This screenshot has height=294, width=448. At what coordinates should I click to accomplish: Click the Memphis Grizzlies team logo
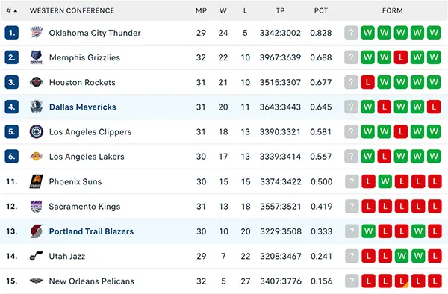(37, 57)
